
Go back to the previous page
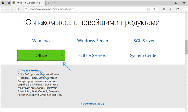pos(4,9)
